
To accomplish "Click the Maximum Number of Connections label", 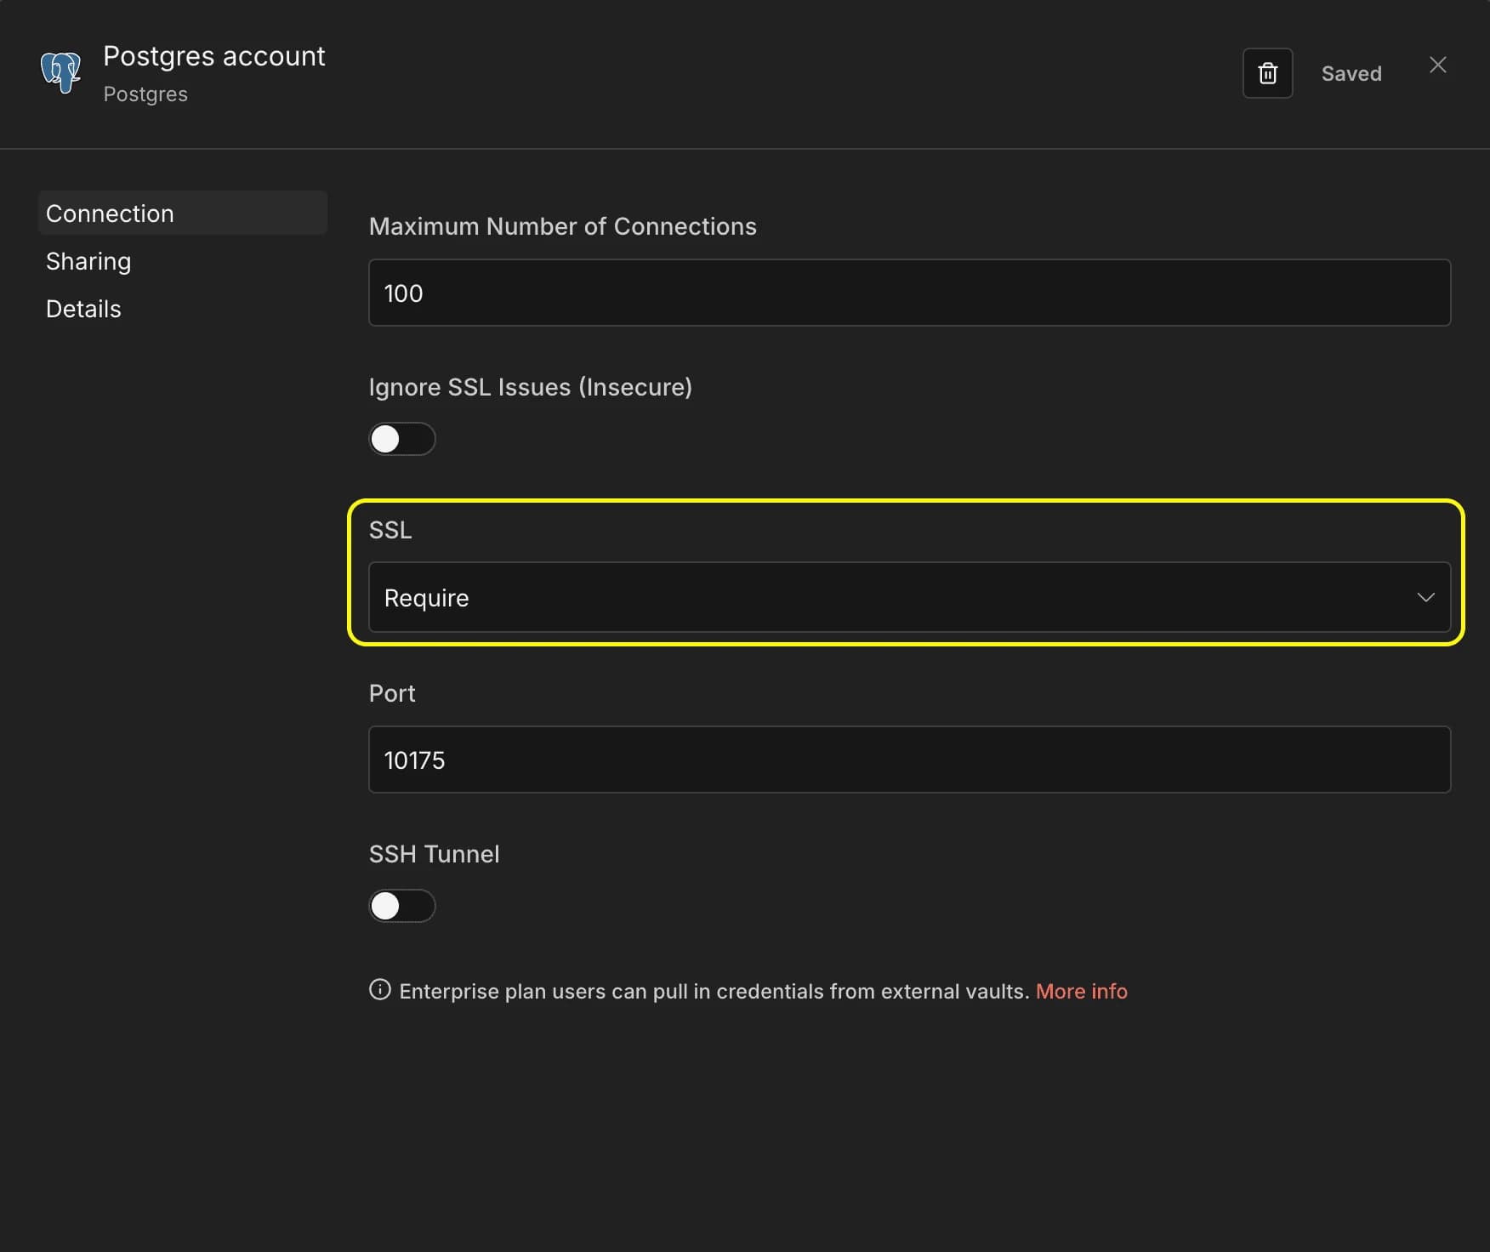I will (x=562, y=226).
